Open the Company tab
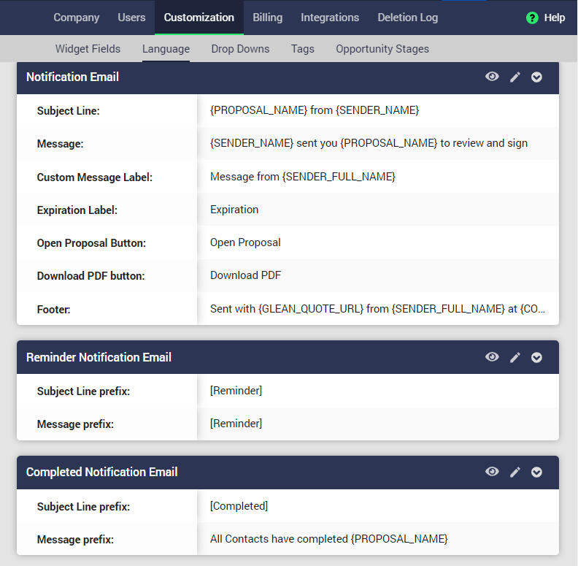The height and width of the screenshot is (566, 578). [77, 18]
